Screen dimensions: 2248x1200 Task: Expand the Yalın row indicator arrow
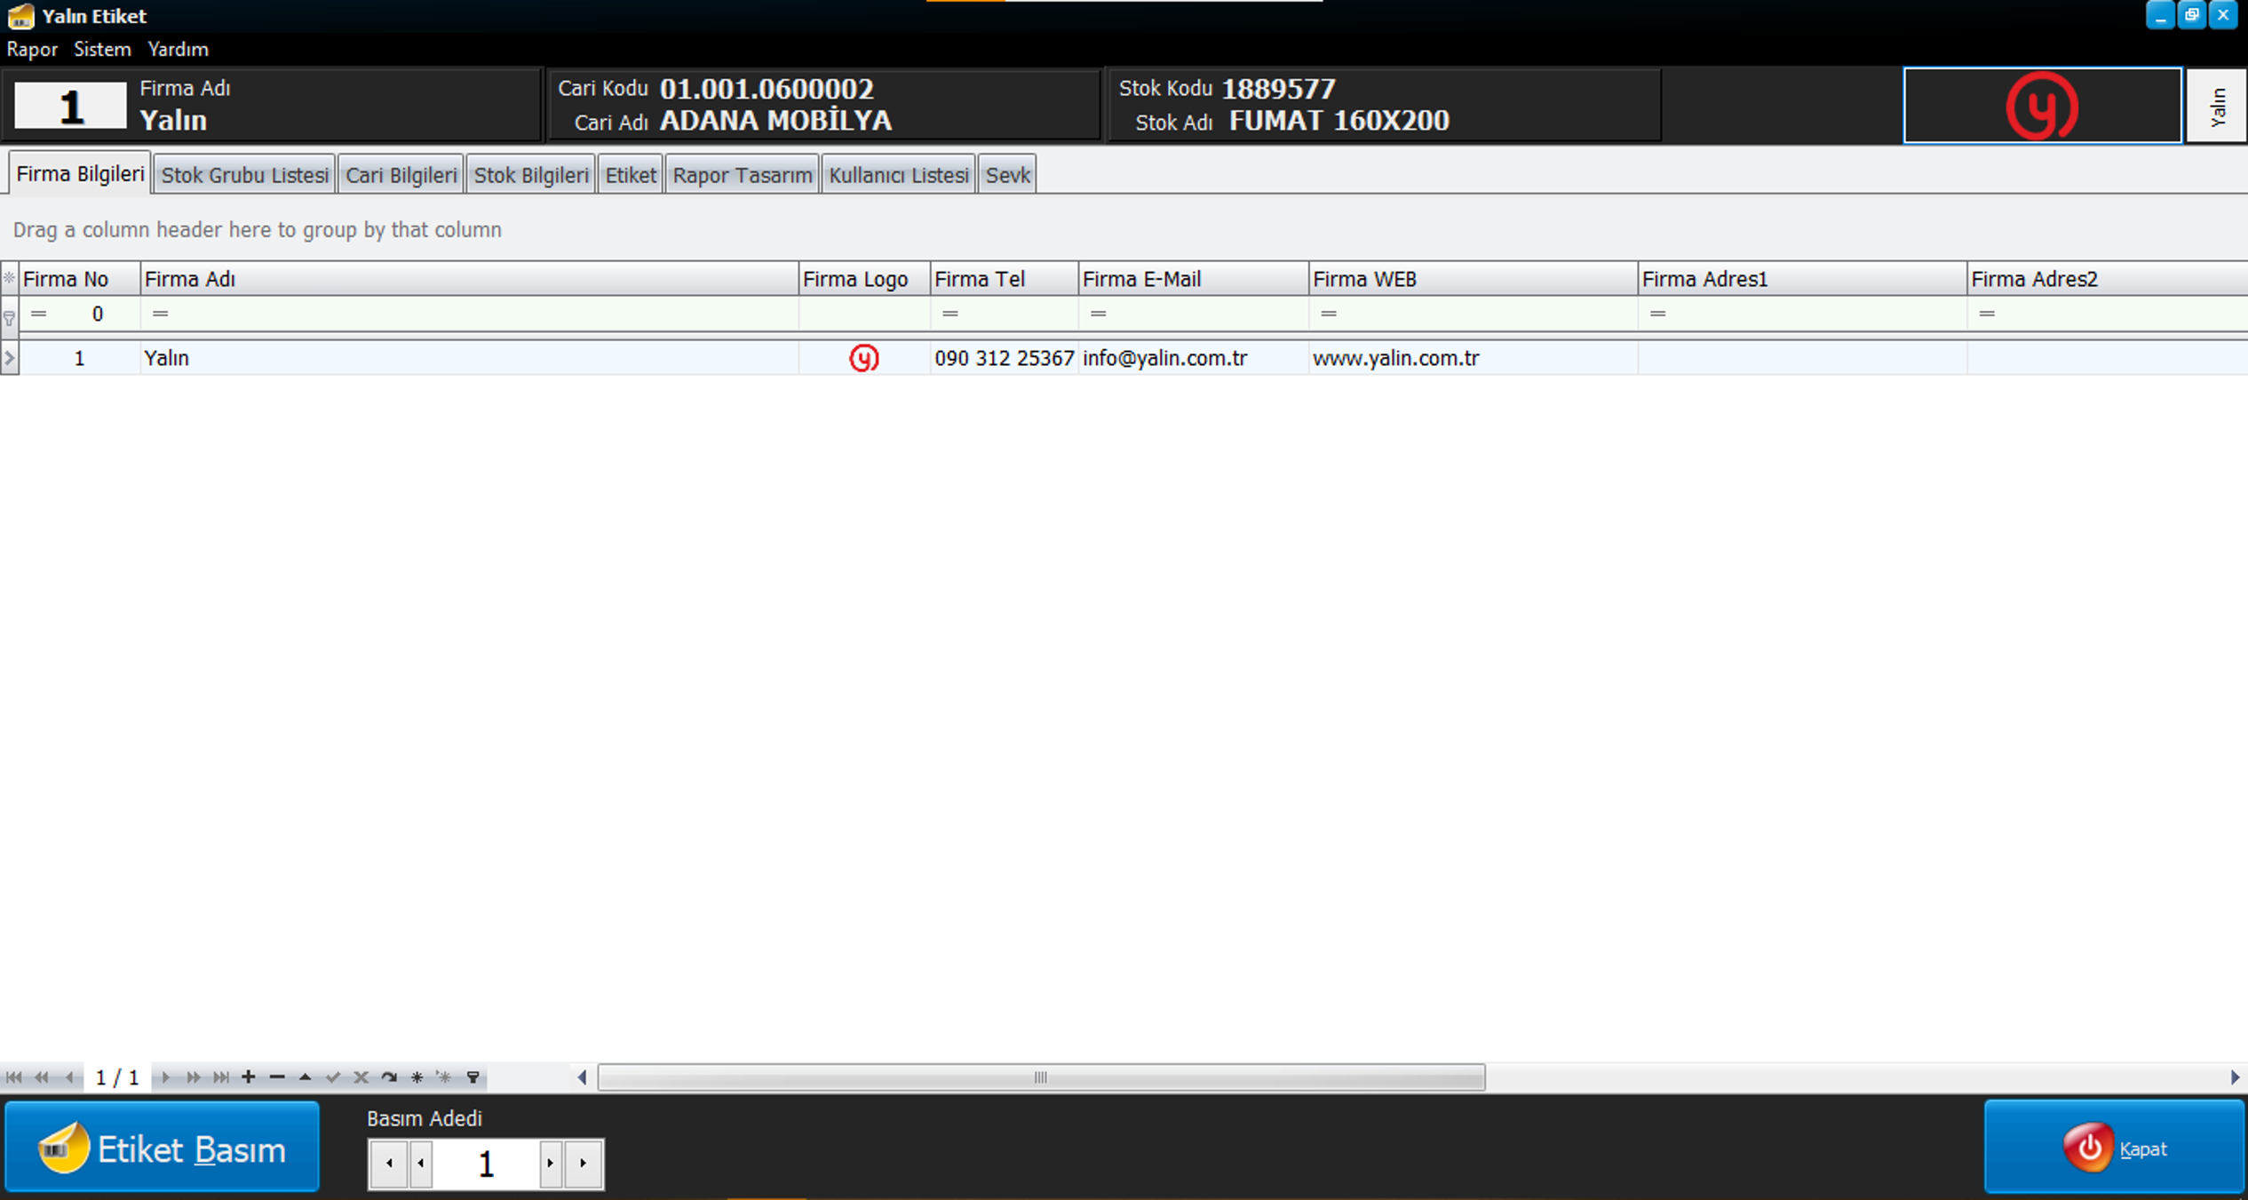[x=9, y=358]
